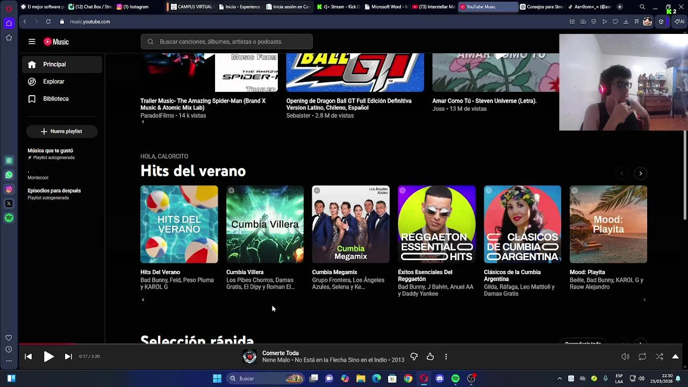Open more actions for Comerte Toda
This screenshot has width=688, height=387.
[x=446, y=356]
